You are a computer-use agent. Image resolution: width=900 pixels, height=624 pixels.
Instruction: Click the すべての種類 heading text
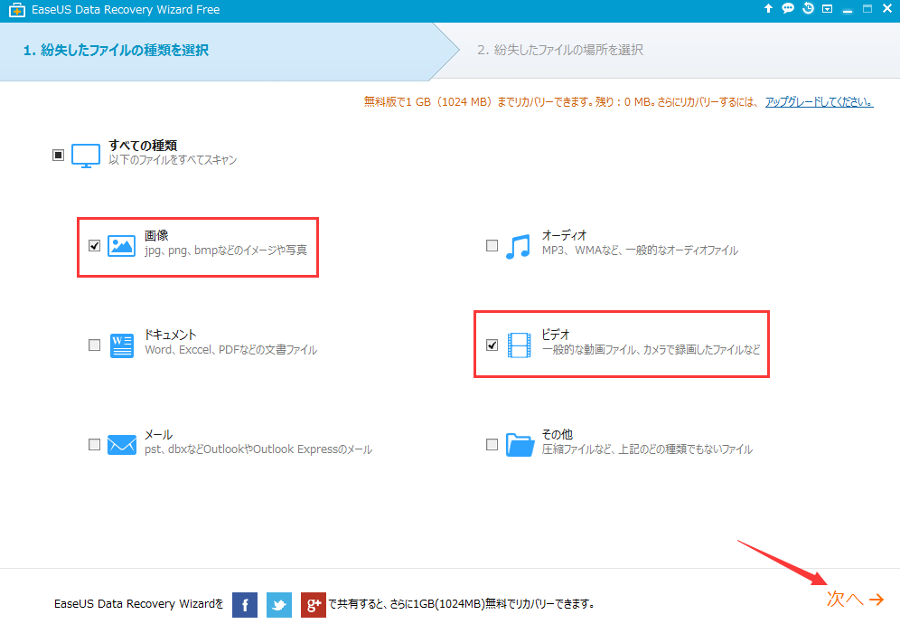(x=143, y=146)
